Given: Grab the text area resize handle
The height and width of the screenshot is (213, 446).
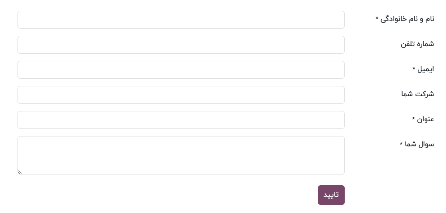Looking at the screenshot, I should [x=20, y=172].
